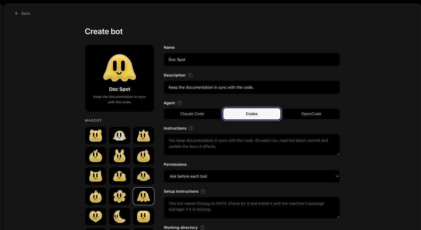Click the large ghost mascot preview image
Screen dimensions: 421x230
[x=120, y=68]
